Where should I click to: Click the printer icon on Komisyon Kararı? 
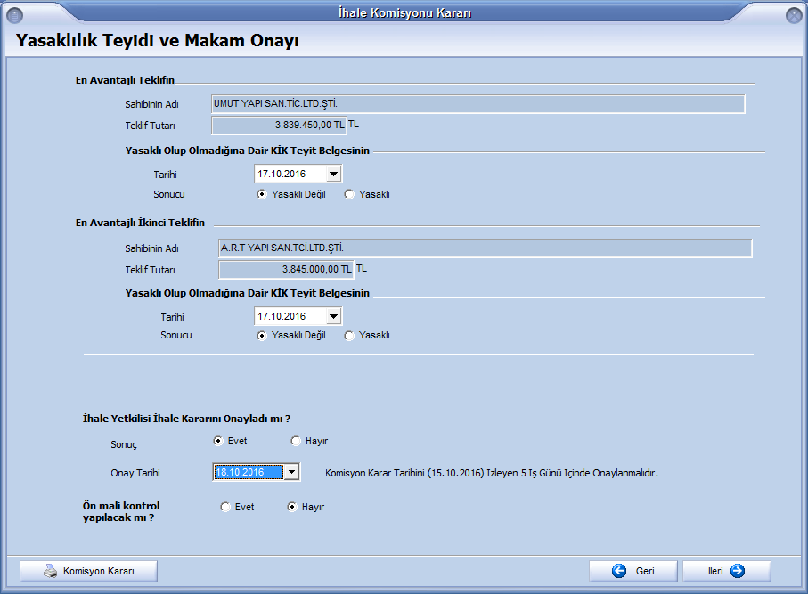click(x=51, y=572)
